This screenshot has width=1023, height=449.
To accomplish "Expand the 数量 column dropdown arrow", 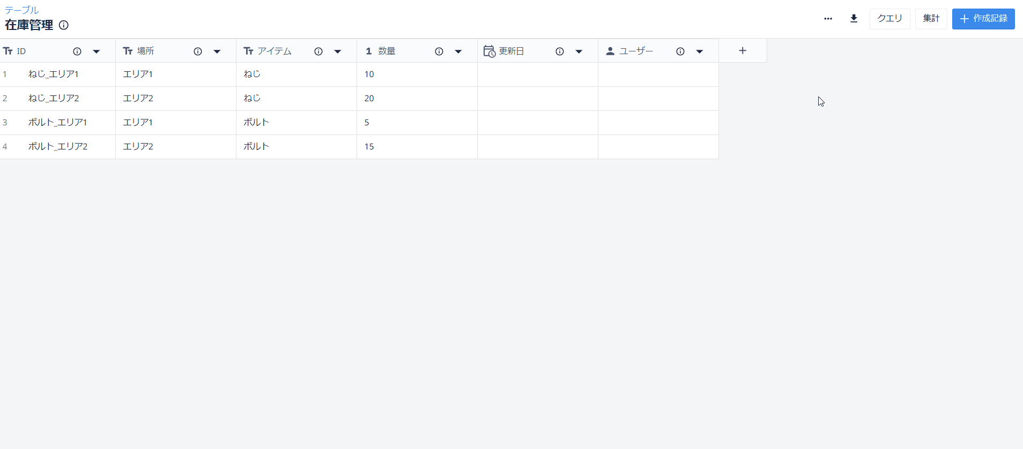I will (458, 51).
